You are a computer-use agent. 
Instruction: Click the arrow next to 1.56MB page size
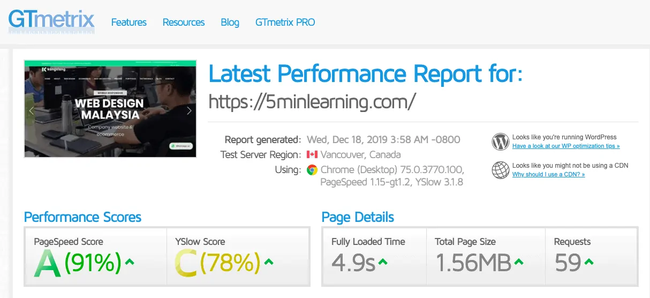click(x=519, y=262)
